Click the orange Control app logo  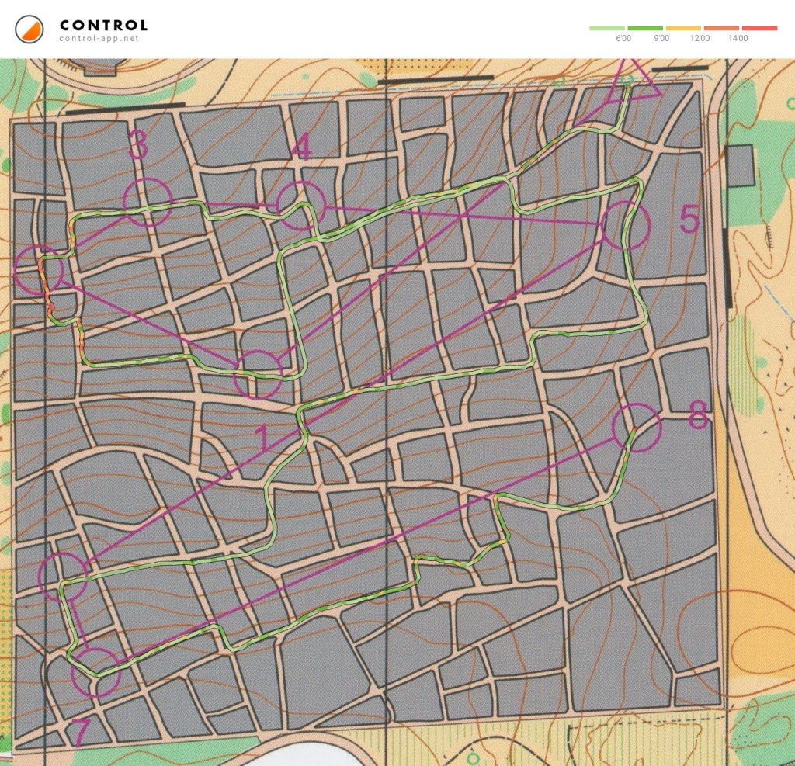point(29,29)
